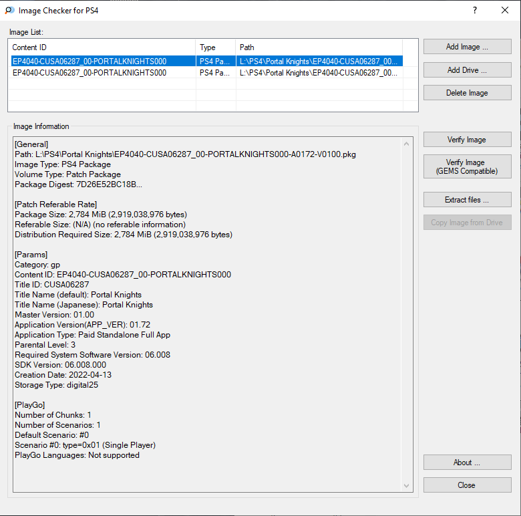
Task: Click the Package Digest 7D26E52BC18B... line
Action: (78, 184)
